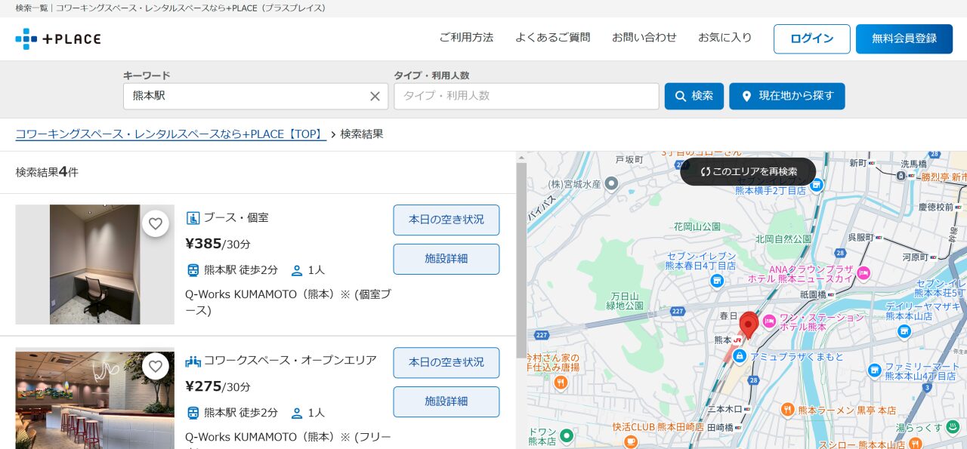Open the private booth room photo

[x=95, y=265]
